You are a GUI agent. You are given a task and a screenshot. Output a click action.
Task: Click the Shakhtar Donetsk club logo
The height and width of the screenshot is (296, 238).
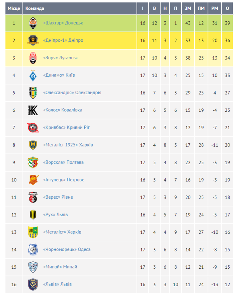[33, 23]
